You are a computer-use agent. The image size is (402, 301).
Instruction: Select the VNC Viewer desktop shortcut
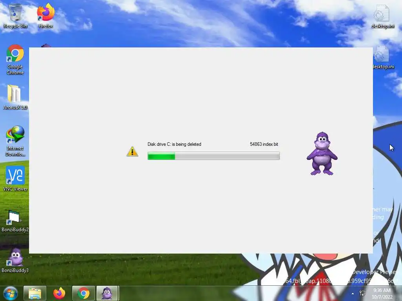point(15,179)
